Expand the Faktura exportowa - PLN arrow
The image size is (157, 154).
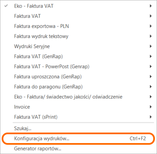pyautogui.click(x=151, y=26)
